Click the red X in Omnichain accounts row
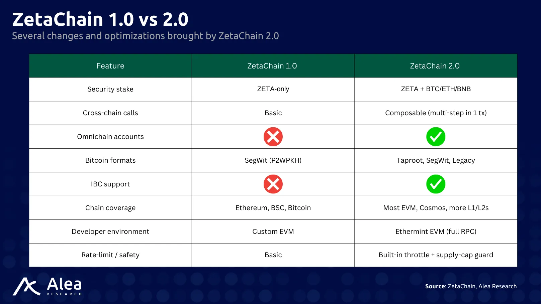 pos(273,137)
